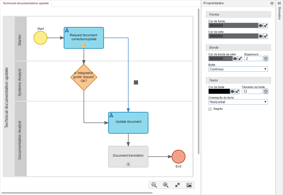Screen dimensions: 283x195
Task: Click the Propriedades panel title
Action: coord(213,3)
